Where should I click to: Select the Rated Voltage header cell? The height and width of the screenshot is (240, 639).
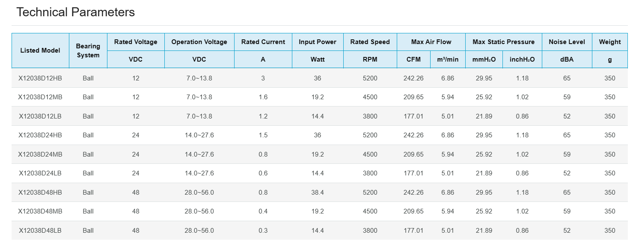136,42
